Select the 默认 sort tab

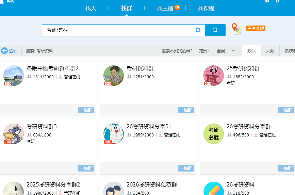point(251,51)
